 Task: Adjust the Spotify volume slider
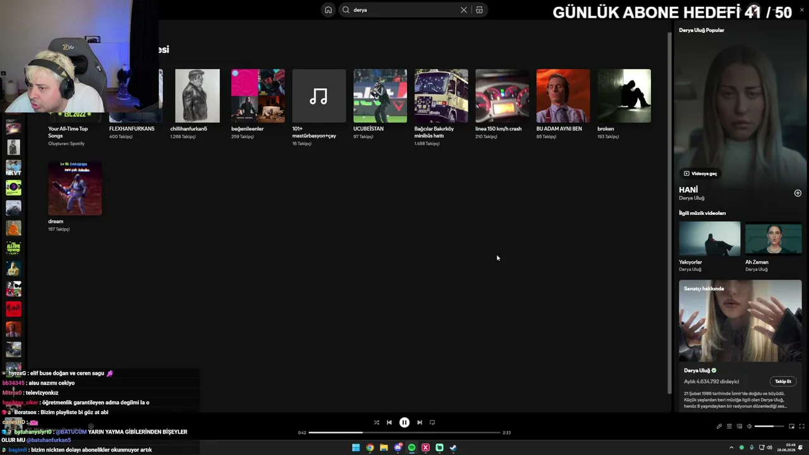pos(769,427)
